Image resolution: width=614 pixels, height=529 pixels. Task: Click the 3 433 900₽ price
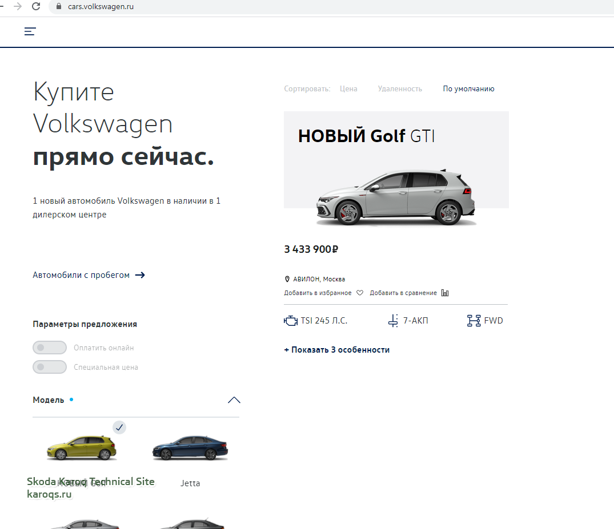click(311, 249)
